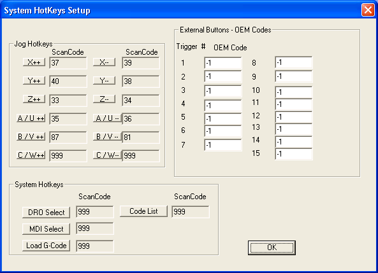Click the Load G-Code button
378x273 pixels.
[47, 246]
